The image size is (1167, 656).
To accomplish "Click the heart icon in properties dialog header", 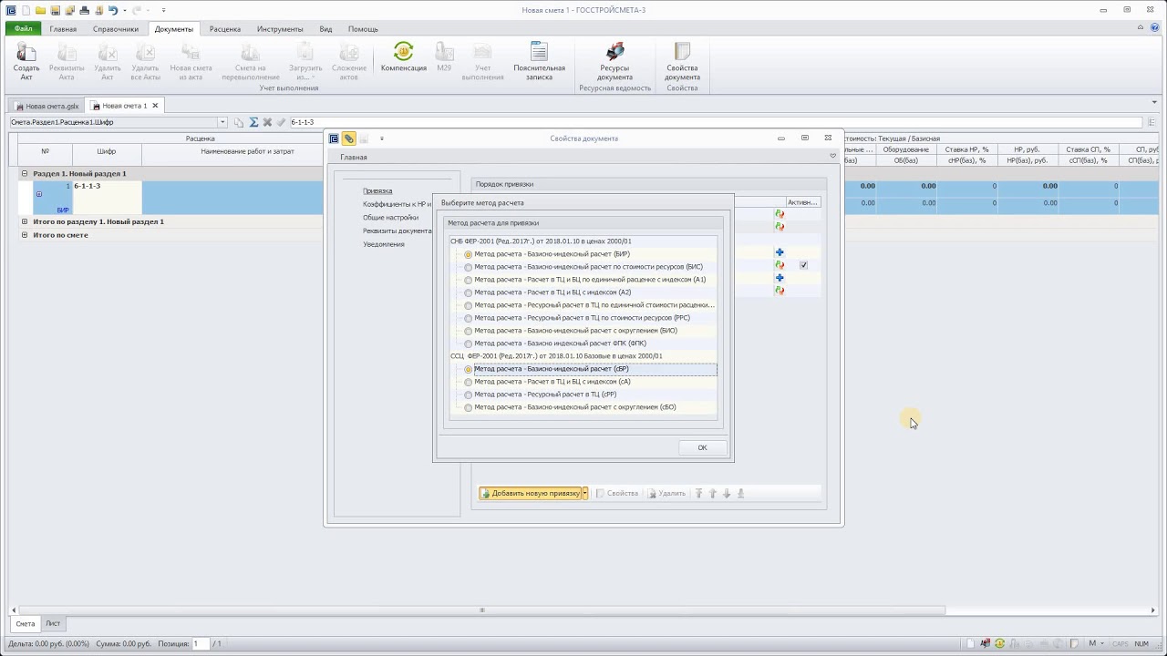I will pyautogui.click(x=832, y=157).
